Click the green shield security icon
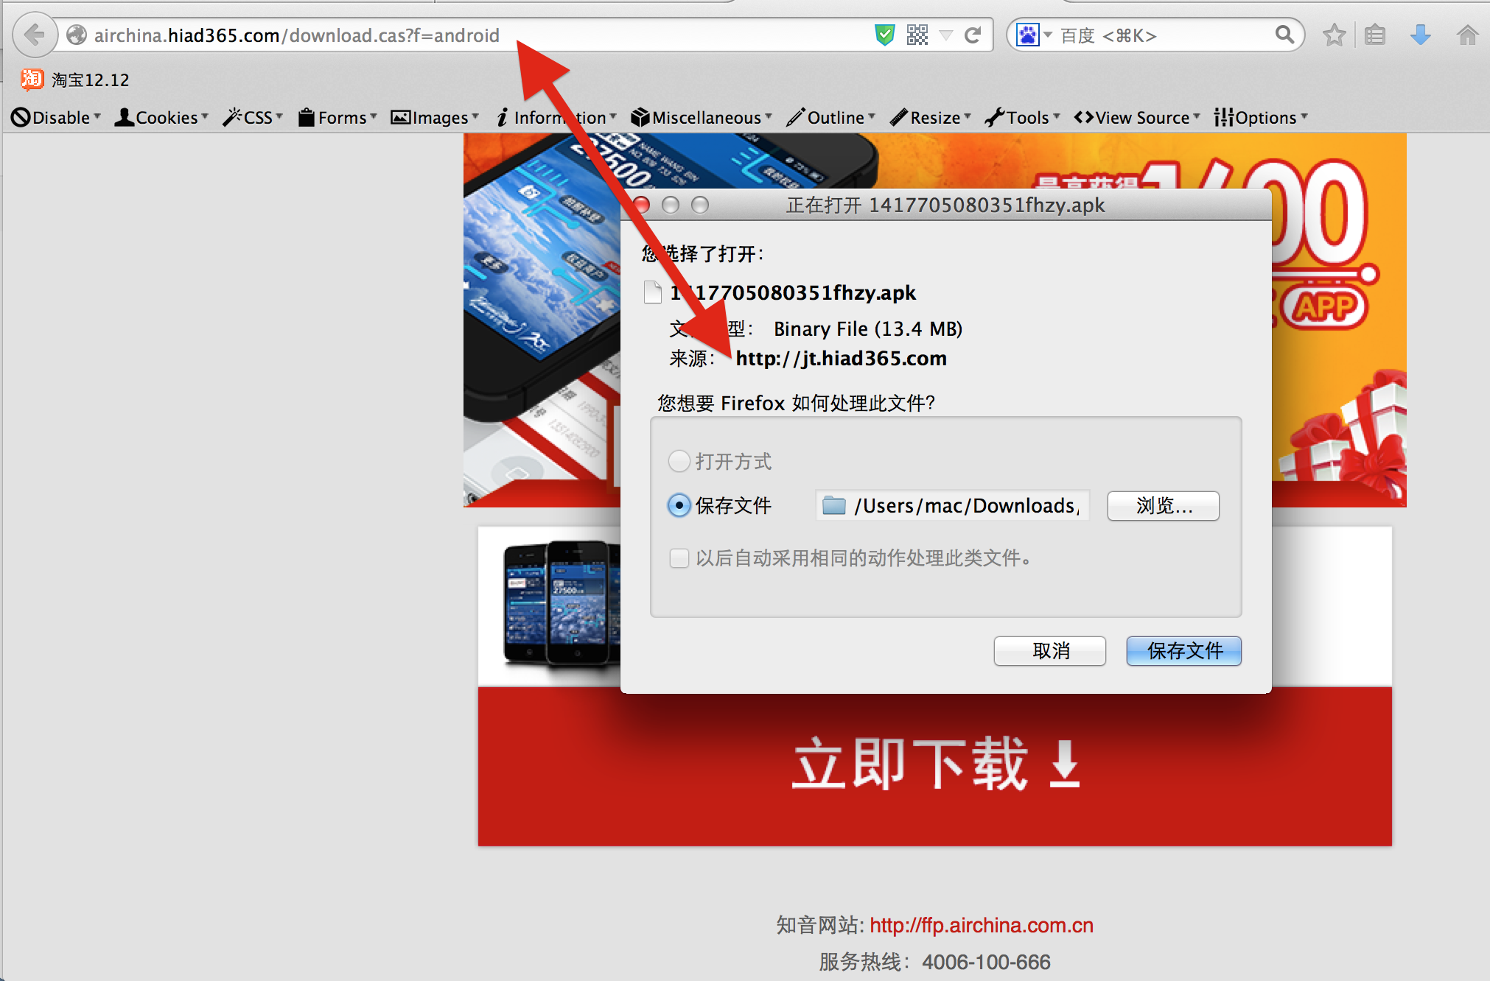 884,35
